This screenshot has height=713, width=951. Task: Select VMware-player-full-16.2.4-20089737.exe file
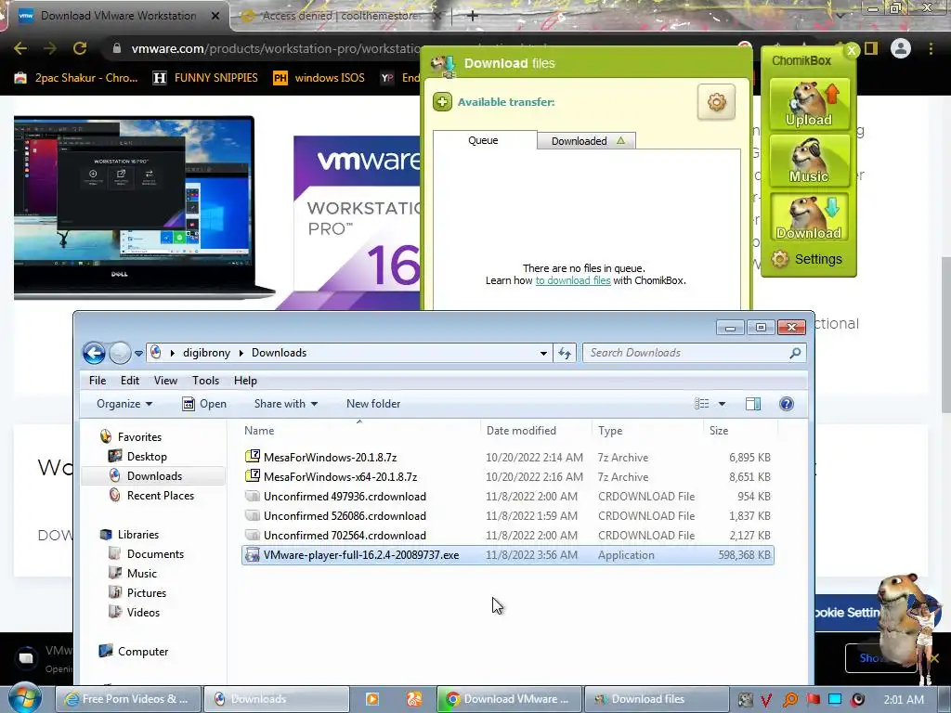click(508, 555)
